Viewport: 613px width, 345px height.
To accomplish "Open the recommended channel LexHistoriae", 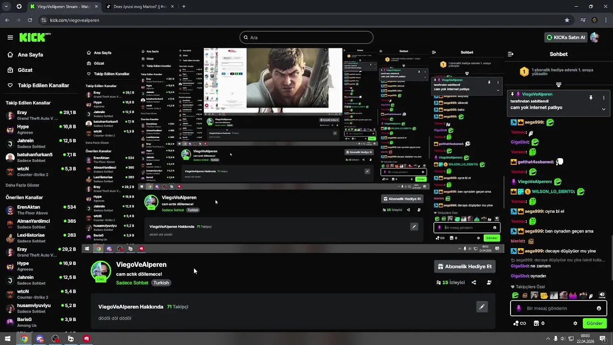I will [x=41, y=238].
